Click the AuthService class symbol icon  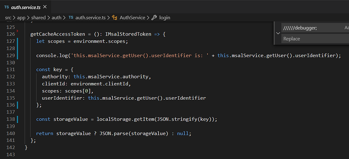[115, 17]
